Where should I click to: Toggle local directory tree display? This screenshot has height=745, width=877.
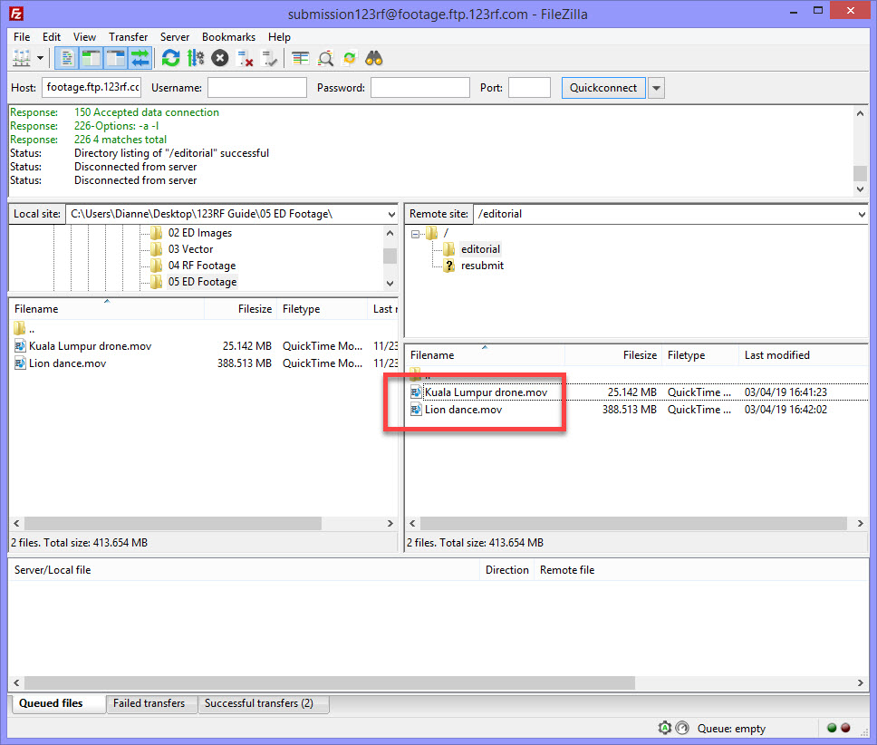[92, 58]
